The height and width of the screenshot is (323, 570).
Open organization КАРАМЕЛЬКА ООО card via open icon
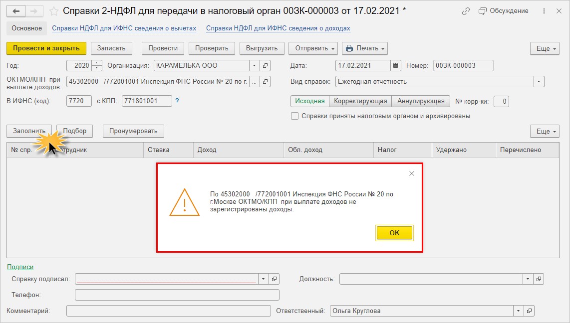click(266, 66)
